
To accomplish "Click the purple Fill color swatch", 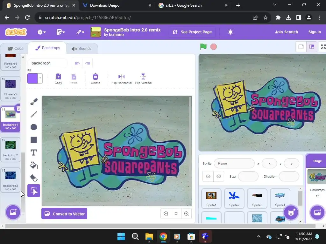I will click(x=33, y=78).
